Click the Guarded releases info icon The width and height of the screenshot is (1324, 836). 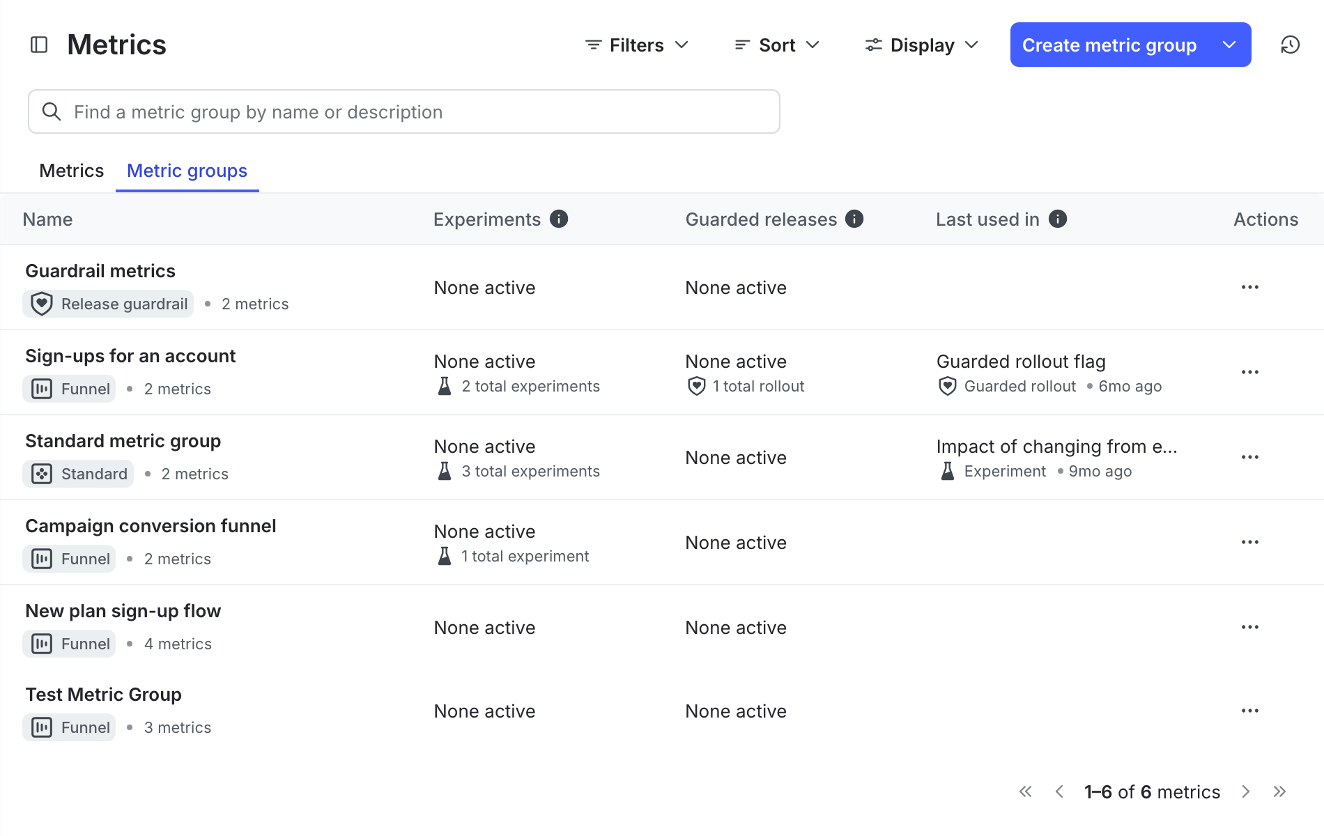point(854,219)
